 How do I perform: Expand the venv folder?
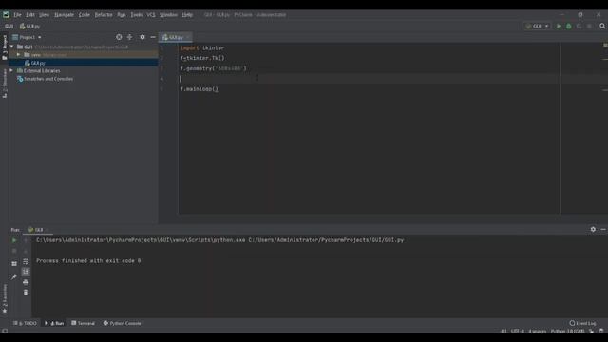[18, 55]
